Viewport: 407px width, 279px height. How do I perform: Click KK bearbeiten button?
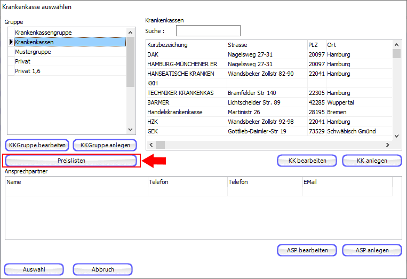point(307,161)
